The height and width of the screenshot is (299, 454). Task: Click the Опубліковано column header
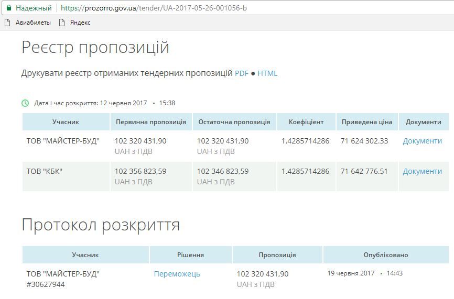[386, 255]
